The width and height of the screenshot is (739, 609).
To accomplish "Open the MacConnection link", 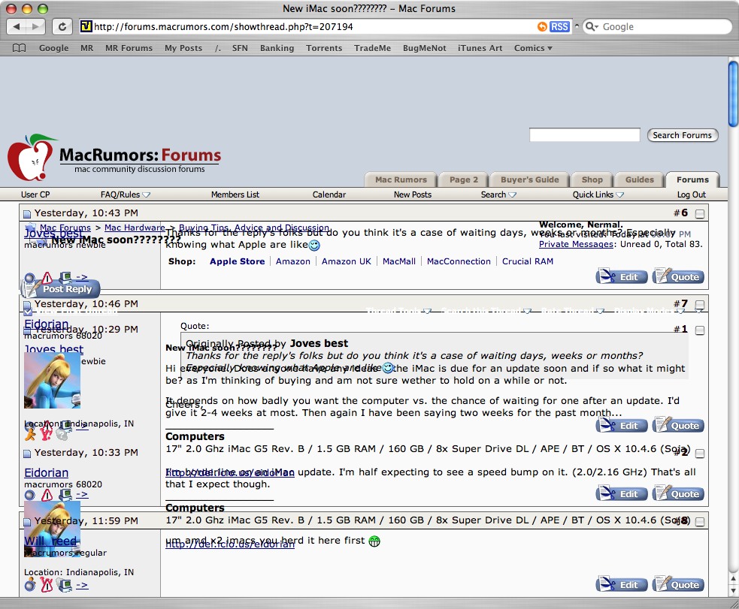I will pos(459,261).
